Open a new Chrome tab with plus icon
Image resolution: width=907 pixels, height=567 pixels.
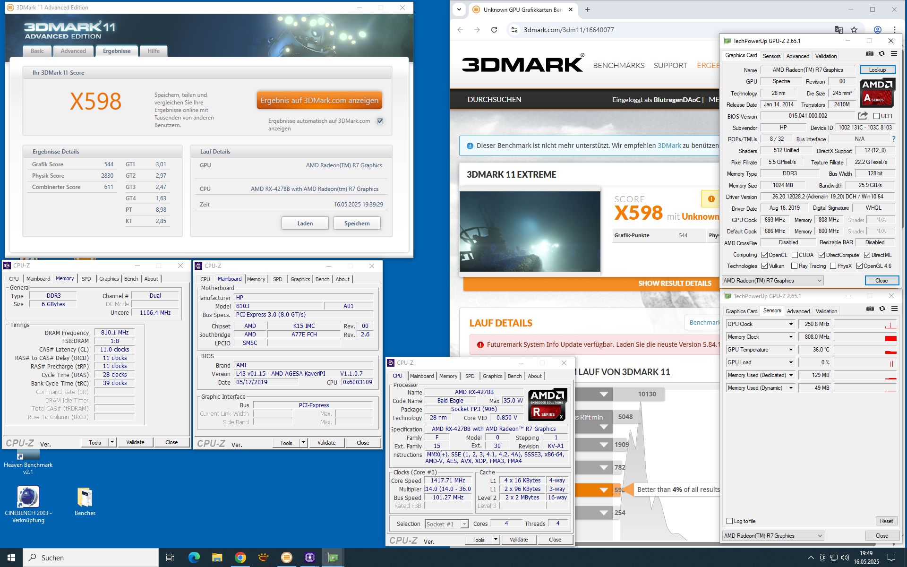coord(588,9)
